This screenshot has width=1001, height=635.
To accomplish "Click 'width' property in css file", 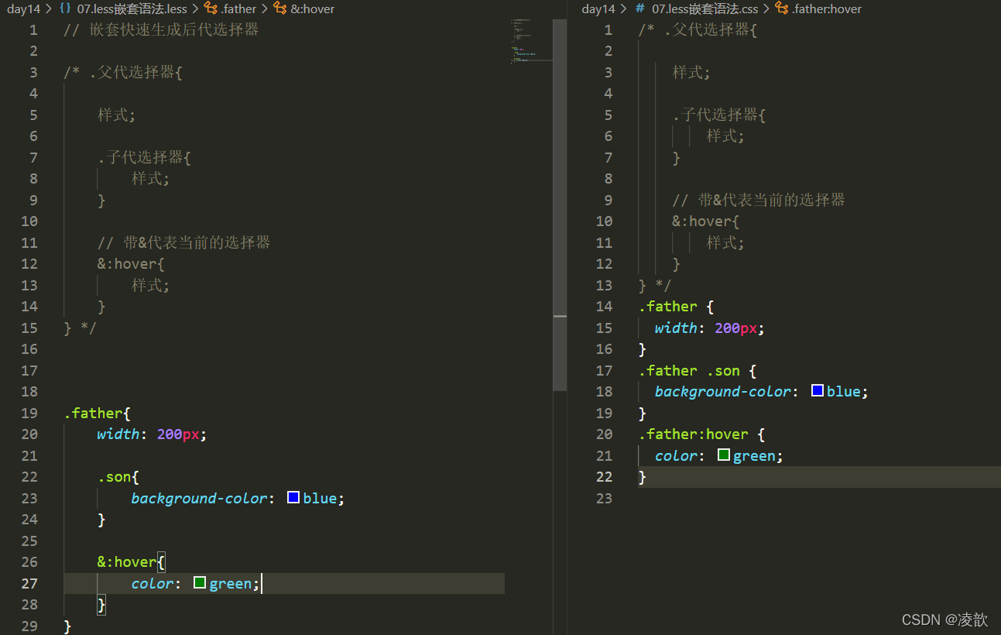I will (x=676, y=328).
